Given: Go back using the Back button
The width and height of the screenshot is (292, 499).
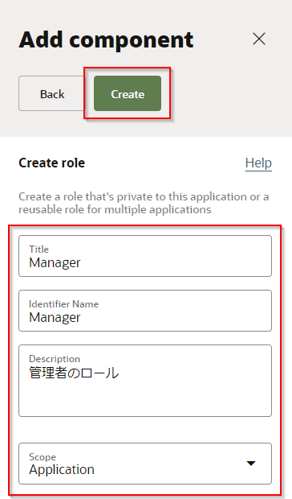Looking at the screenshot, I should [52, 93].
